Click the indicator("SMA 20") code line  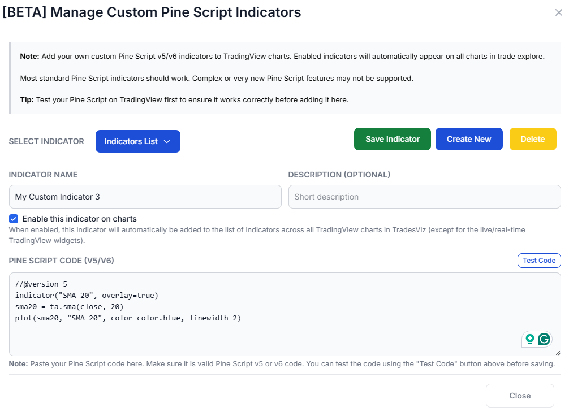87,296
